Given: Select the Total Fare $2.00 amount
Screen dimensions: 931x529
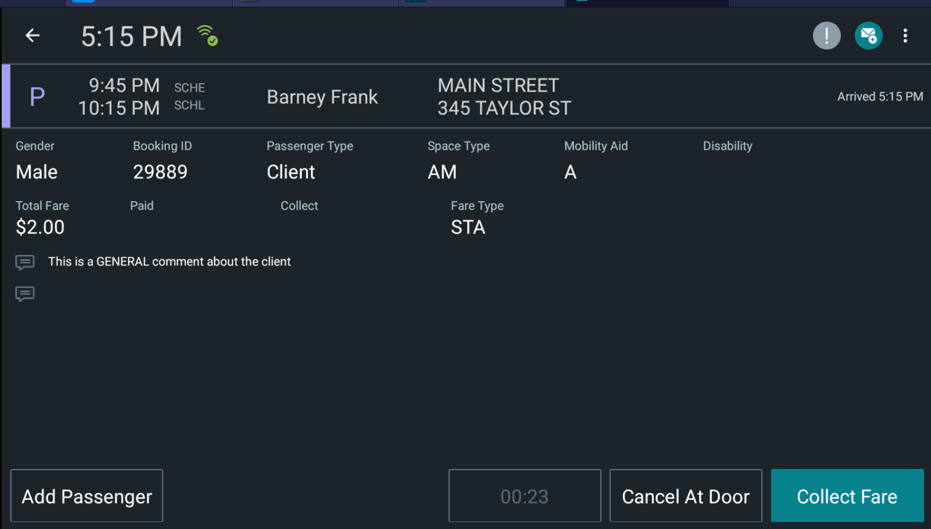Looking at the screenshot, I should (40, 226).
